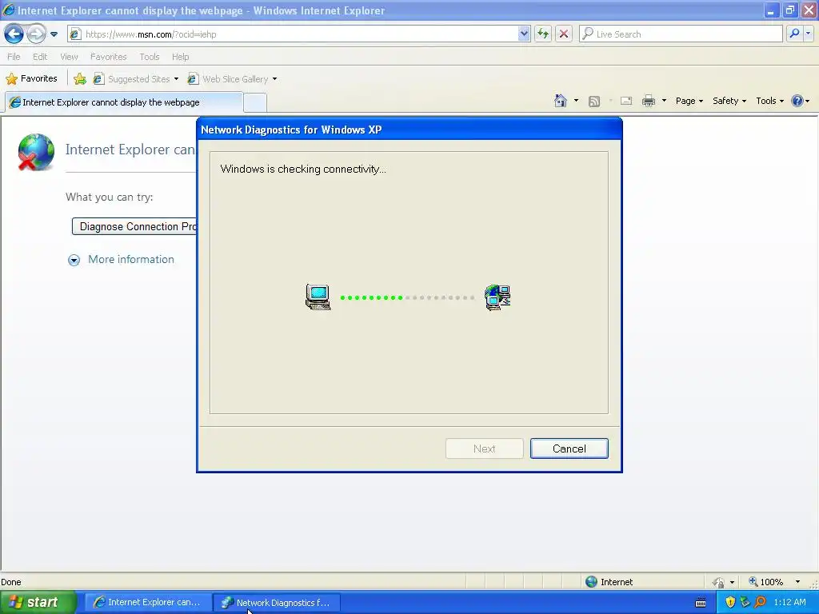This screenshot has height=614, width=819.
Task: Click the Print icon
Action: (649, 101)
